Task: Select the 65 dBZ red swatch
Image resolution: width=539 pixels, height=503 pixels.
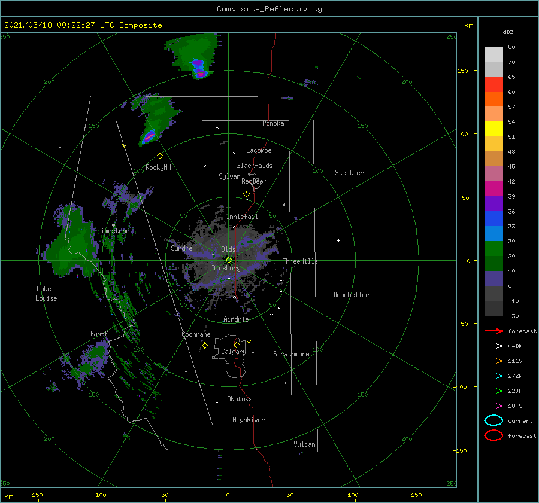Action: coord(493,84)
